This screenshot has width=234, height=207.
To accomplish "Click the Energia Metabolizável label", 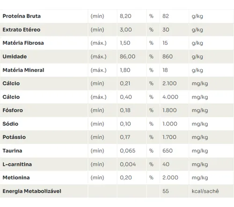I will coord(32,191).
